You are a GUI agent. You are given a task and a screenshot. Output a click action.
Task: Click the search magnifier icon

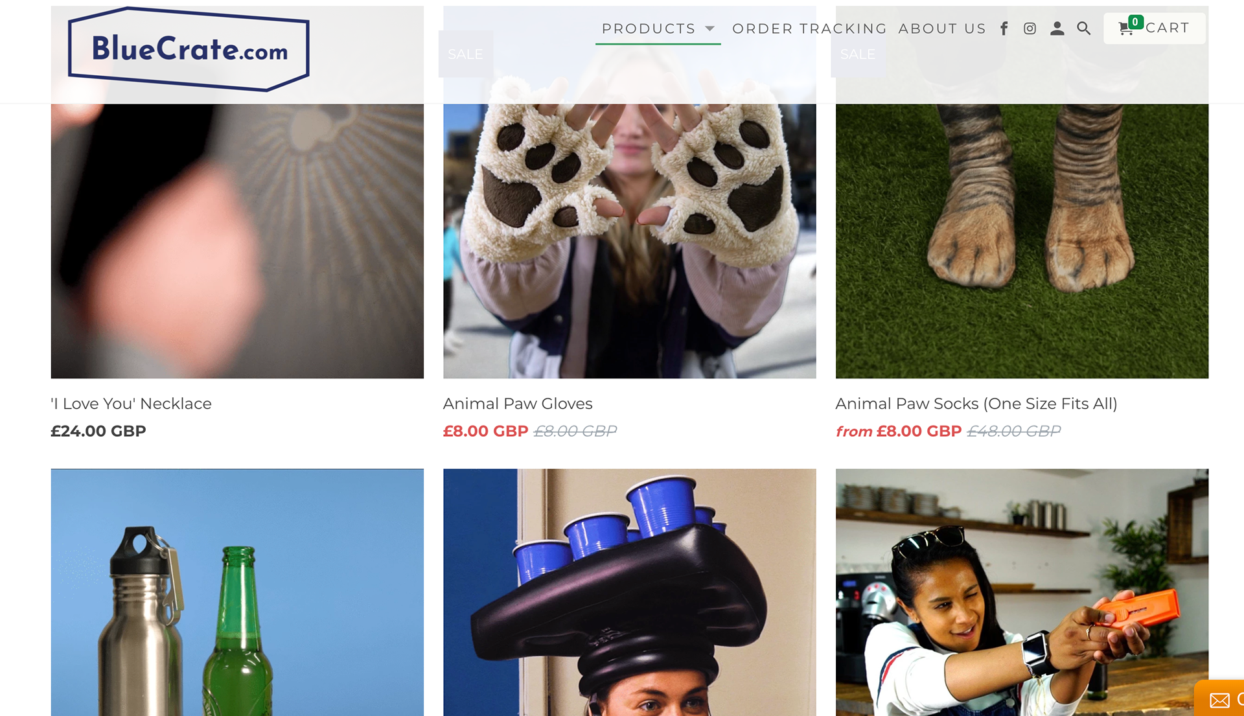pyautogui.click(x=1083, y=29)
